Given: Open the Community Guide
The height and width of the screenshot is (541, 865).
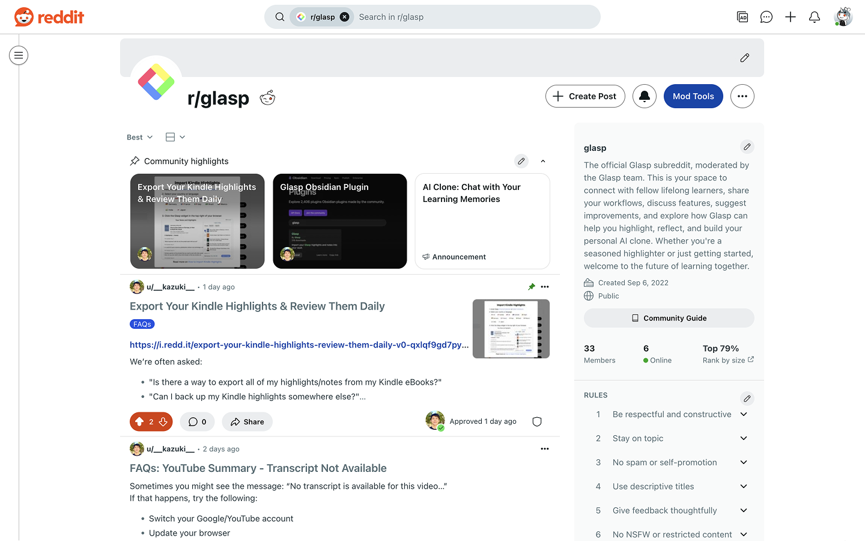Looking at the screenshot, I should tap(669, 318).
